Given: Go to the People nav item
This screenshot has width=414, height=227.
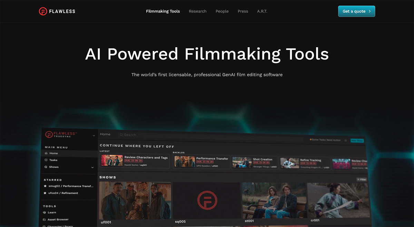Looking at the screenshot, I should 222,11.
